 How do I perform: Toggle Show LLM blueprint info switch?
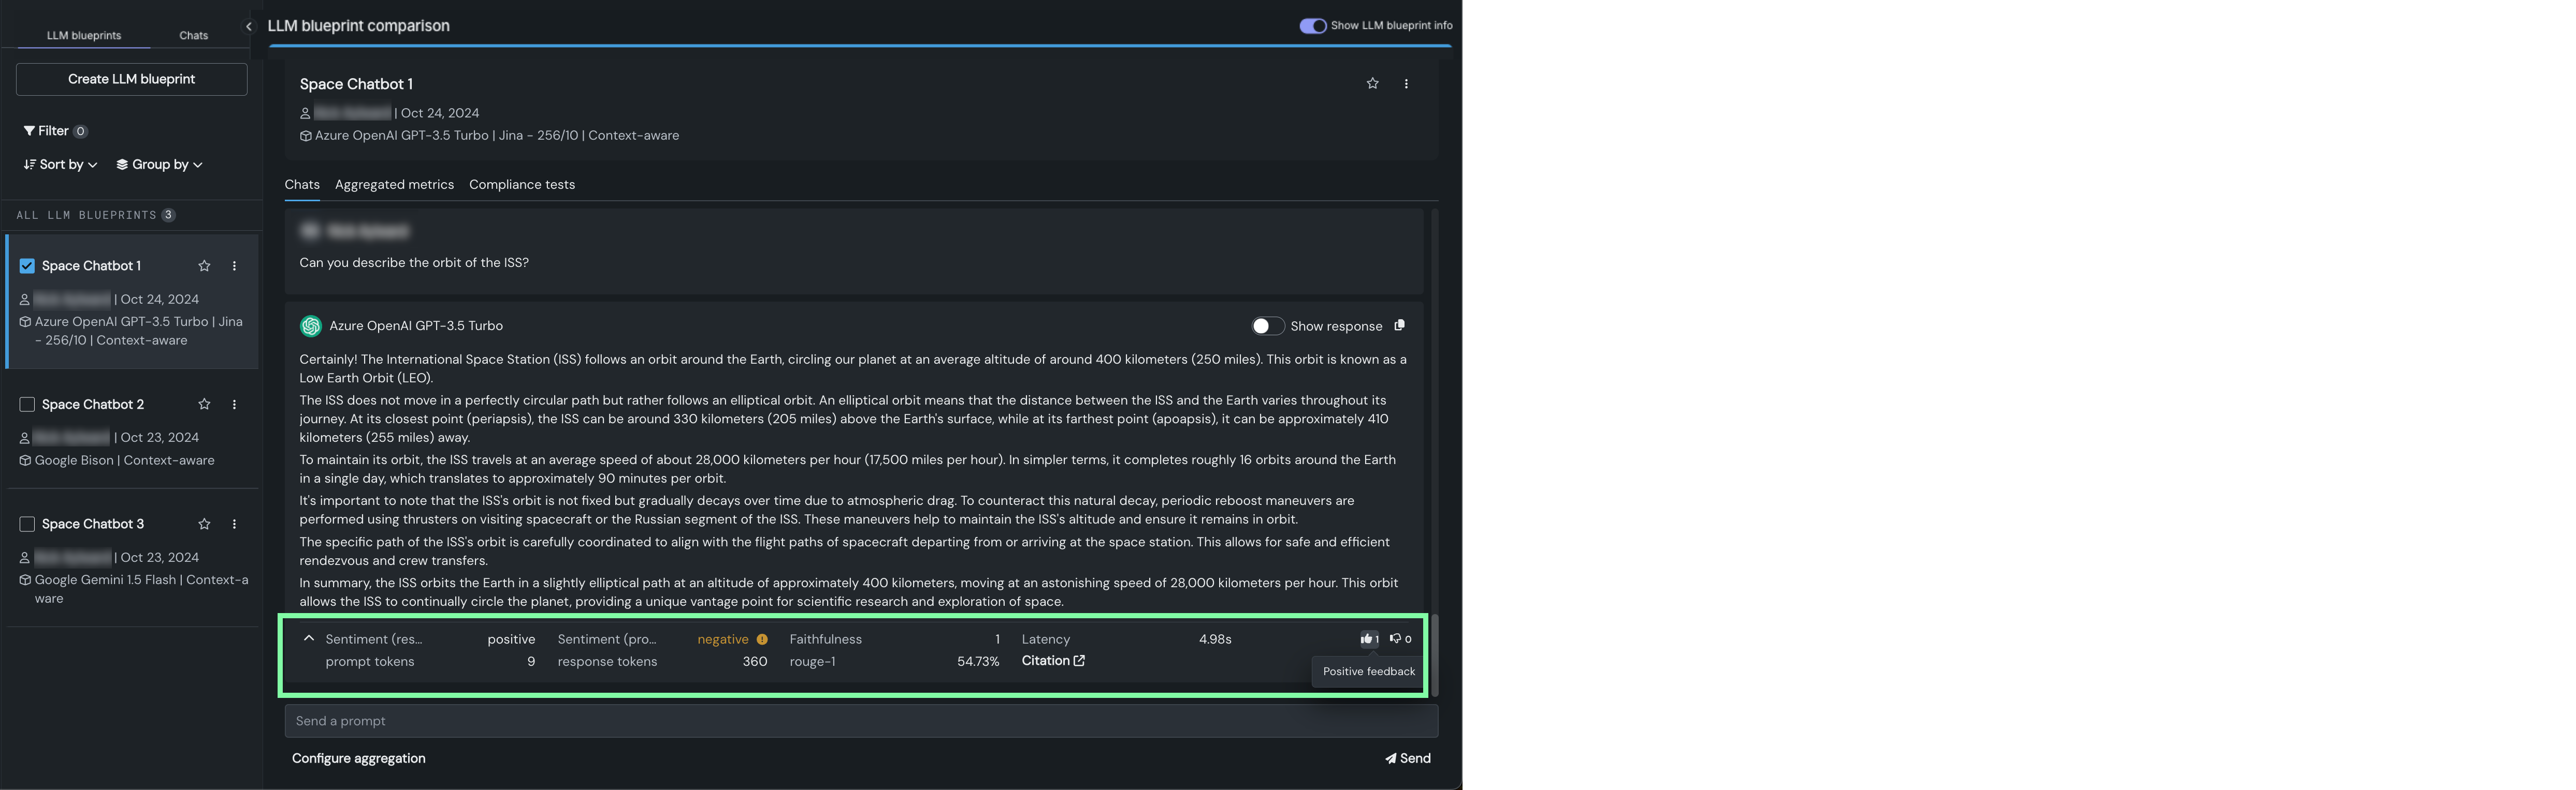point(1312,26)
